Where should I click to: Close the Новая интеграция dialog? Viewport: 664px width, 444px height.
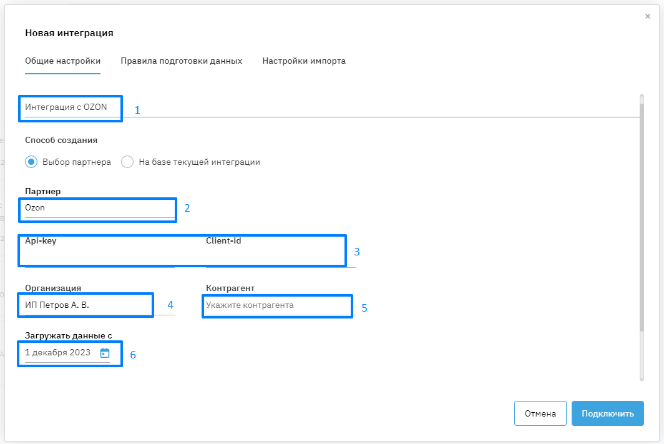(648, 16)
